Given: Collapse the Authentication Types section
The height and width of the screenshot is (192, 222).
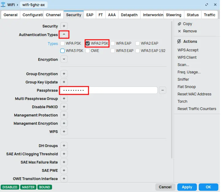Looking at the screenshot, I should click(64, 35).
